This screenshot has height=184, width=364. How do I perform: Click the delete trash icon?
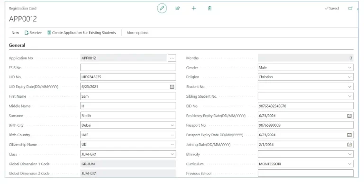209,9
